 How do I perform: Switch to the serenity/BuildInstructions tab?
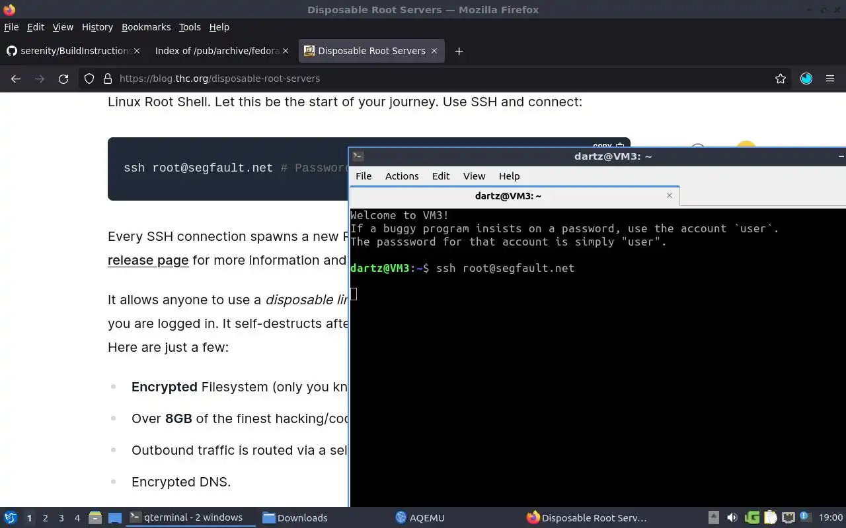[x=73, y=51]
